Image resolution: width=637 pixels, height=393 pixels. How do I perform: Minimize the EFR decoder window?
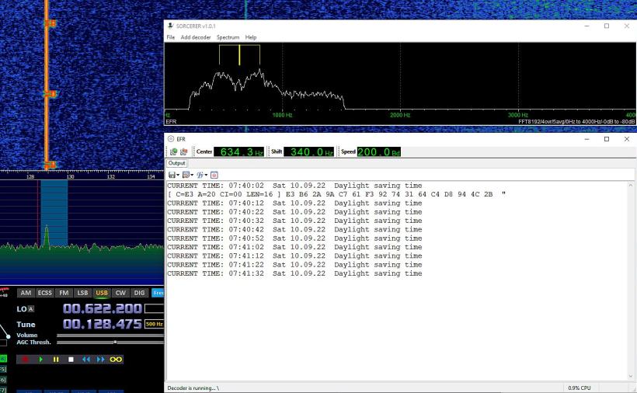(587, 139)
